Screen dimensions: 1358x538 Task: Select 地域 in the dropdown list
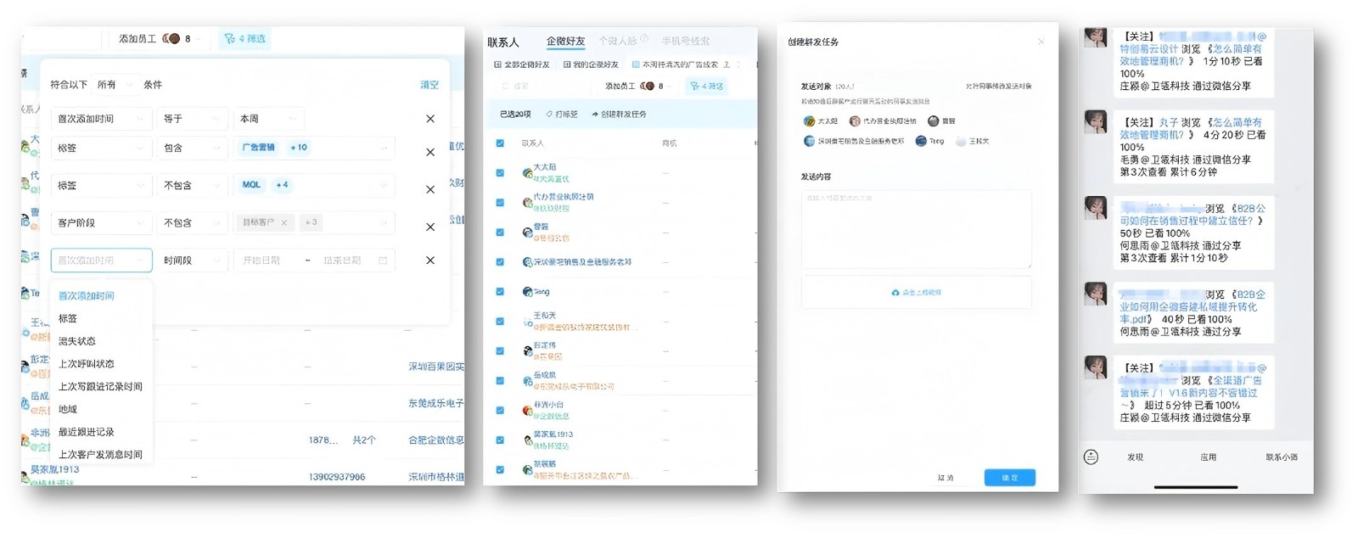(68, 409)
